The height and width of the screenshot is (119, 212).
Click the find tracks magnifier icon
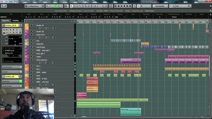pos(74,21)
